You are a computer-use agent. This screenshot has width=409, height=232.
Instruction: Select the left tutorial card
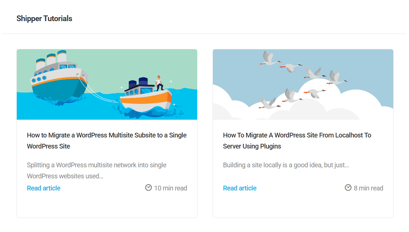pyautogui.click(x=107, y=132)
